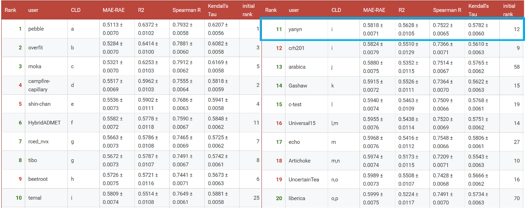The height and width of the screenshot is (208, 525).
Task: Click c-test's Spearman R value 0.7509 ± 0.0066
Action: [443, 104]
